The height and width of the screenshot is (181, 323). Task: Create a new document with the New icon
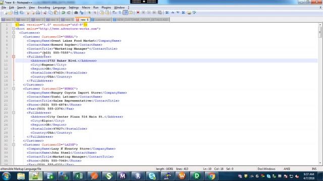click(x=6, y=13)
